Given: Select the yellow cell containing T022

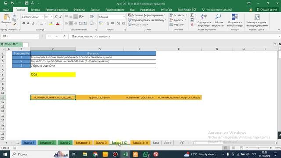Looking at the screenshot, I should click(53, 75).
